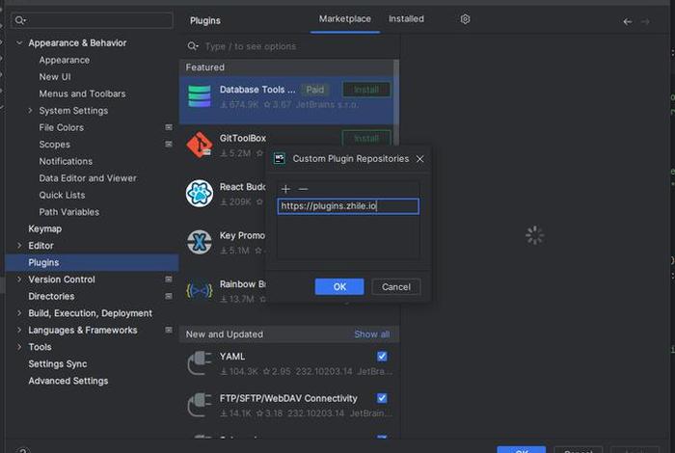
Task: Click the Rainbow Brackets plugin icon
Action: [200, 291]
